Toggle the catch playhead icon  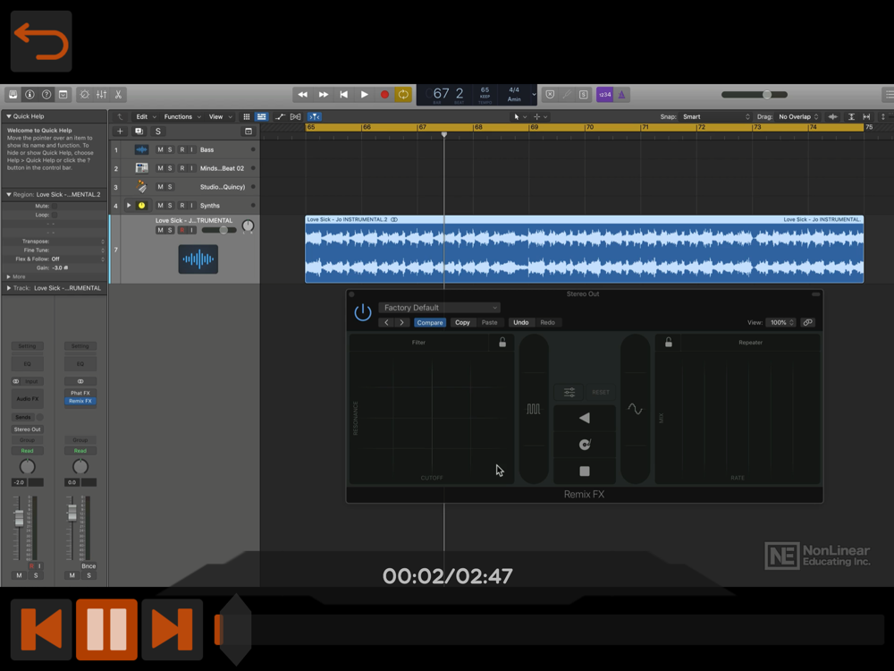[314, 116]
